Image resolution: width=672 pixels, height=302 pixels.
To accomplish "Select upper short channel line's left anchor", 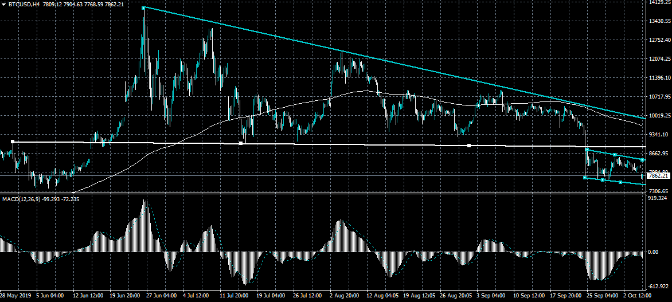I will point(587,150).
